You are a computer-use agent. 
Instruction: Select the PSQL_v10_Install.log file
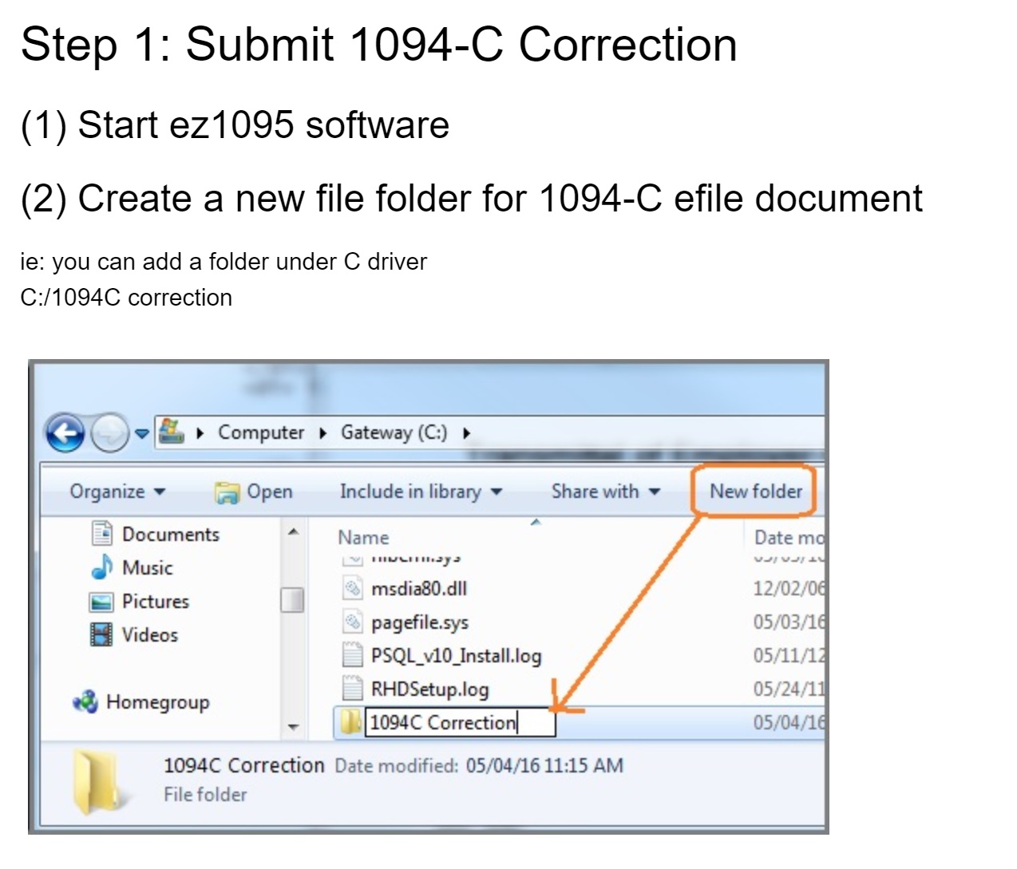click(x=456, y=656)
